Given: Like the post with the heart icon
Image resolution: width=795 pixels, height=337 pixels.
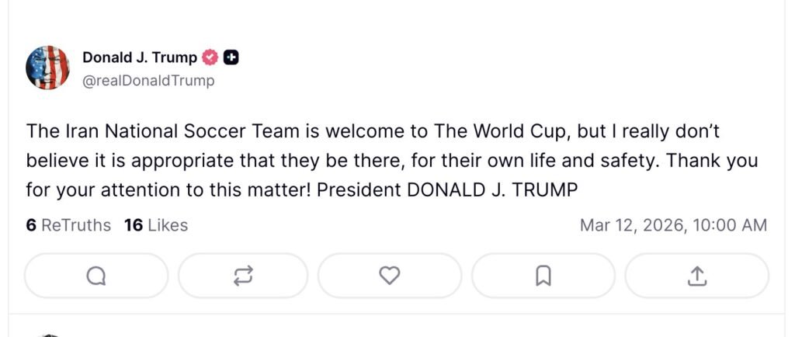Looking at the screenshot, I should click(x=389, y=276).
